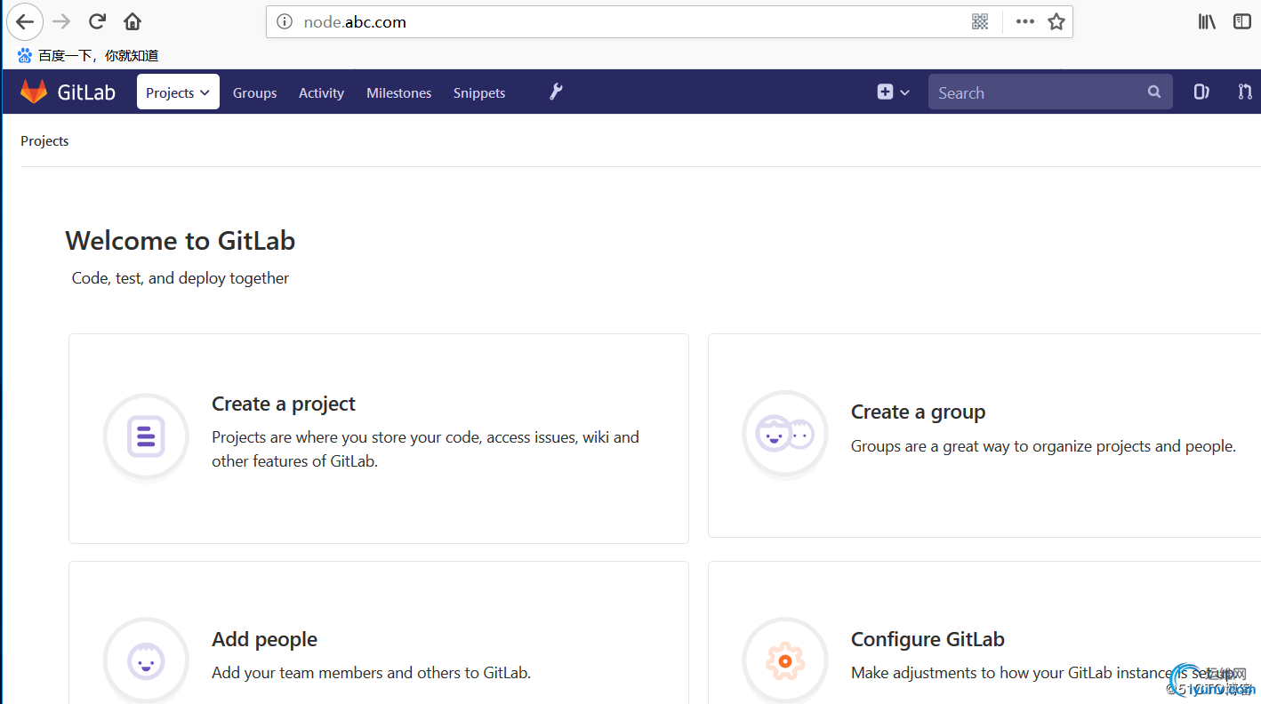Click the Configure GitLab gear icon
The height and width of the screenshot is (704, 1261).
(x=785, y=660)
